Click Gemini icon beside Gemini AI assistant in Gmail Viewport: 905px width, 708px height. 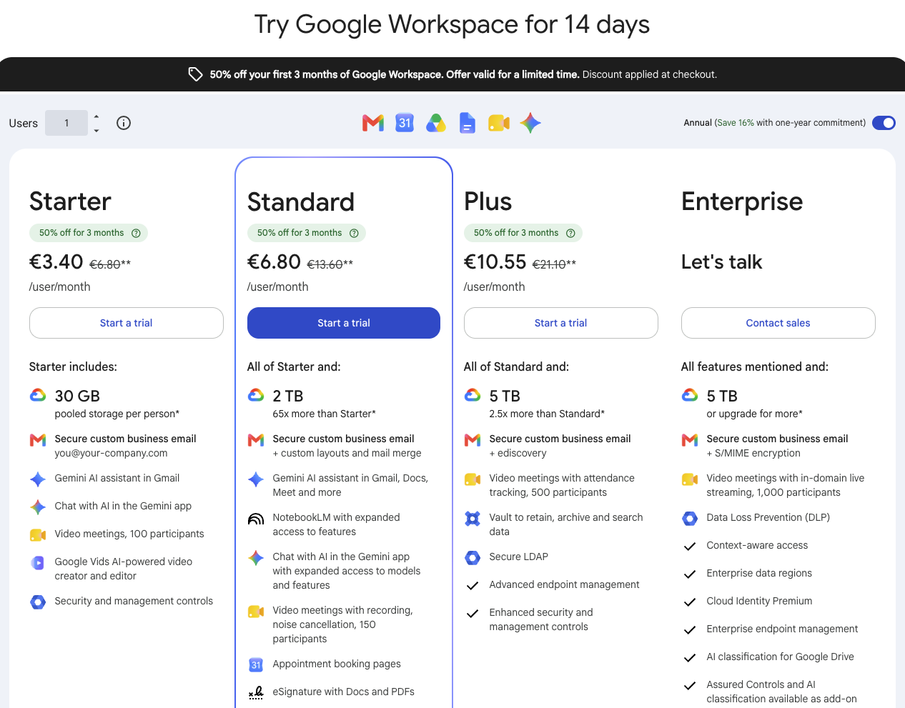tap(38, 479)
